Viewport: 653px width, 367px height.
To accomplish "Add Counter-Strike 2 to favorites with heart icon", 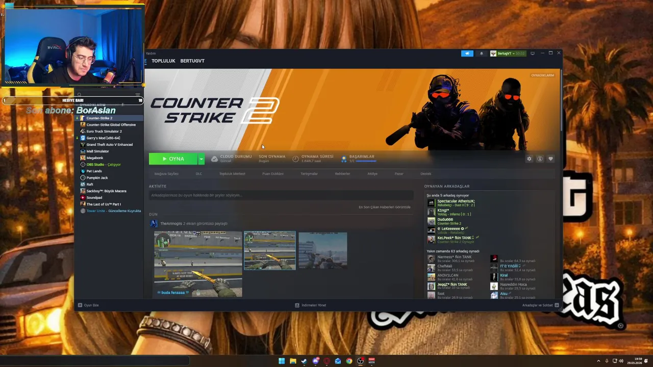I will [550, 159].
